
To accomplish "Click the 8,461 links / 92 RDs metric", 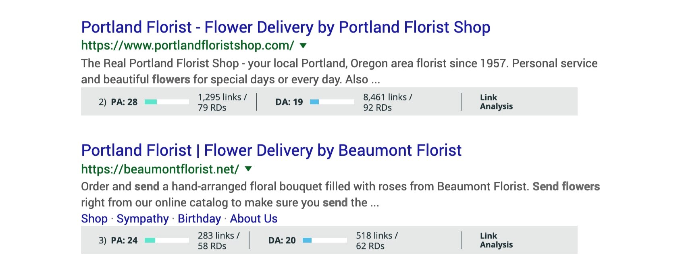I will (x=387, y=102).
